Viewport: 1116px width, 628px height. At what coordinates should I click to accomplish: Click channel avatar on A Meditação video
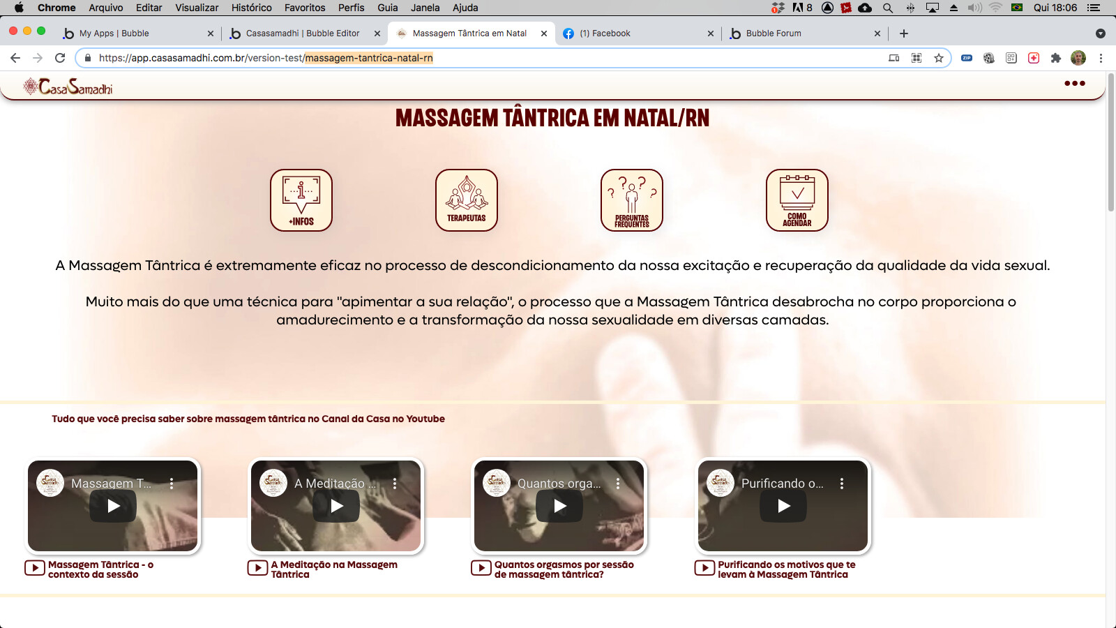click(273, 483)
